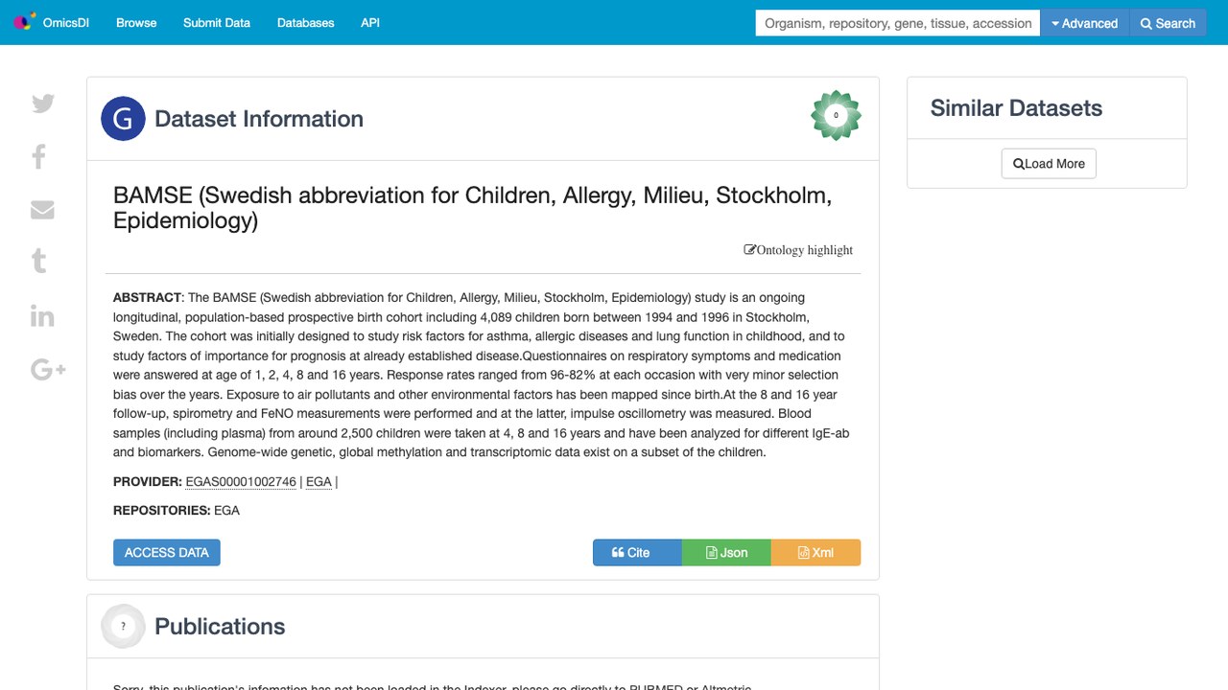Viewport: 1228px width, 690px height.
Task: Click the Publications question mark badge
Action: pyautogui.click(x=123, y=626)
